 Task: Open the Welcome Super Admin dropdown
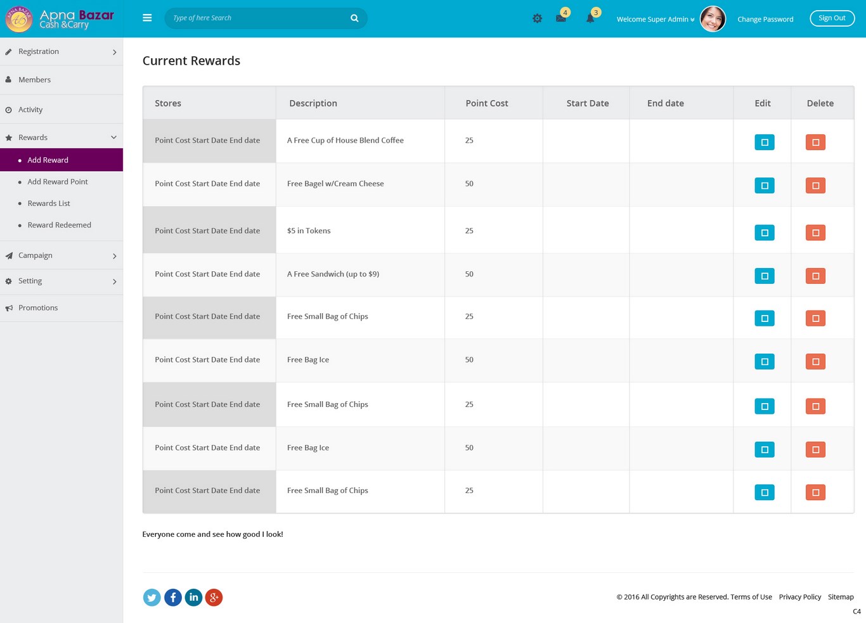pos(655,19)
